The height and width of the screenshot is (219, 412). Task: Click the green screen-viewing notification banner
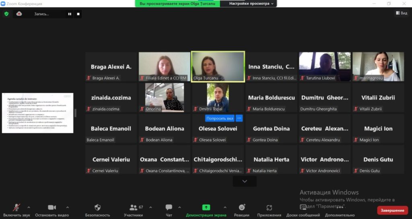pos(177,3)
